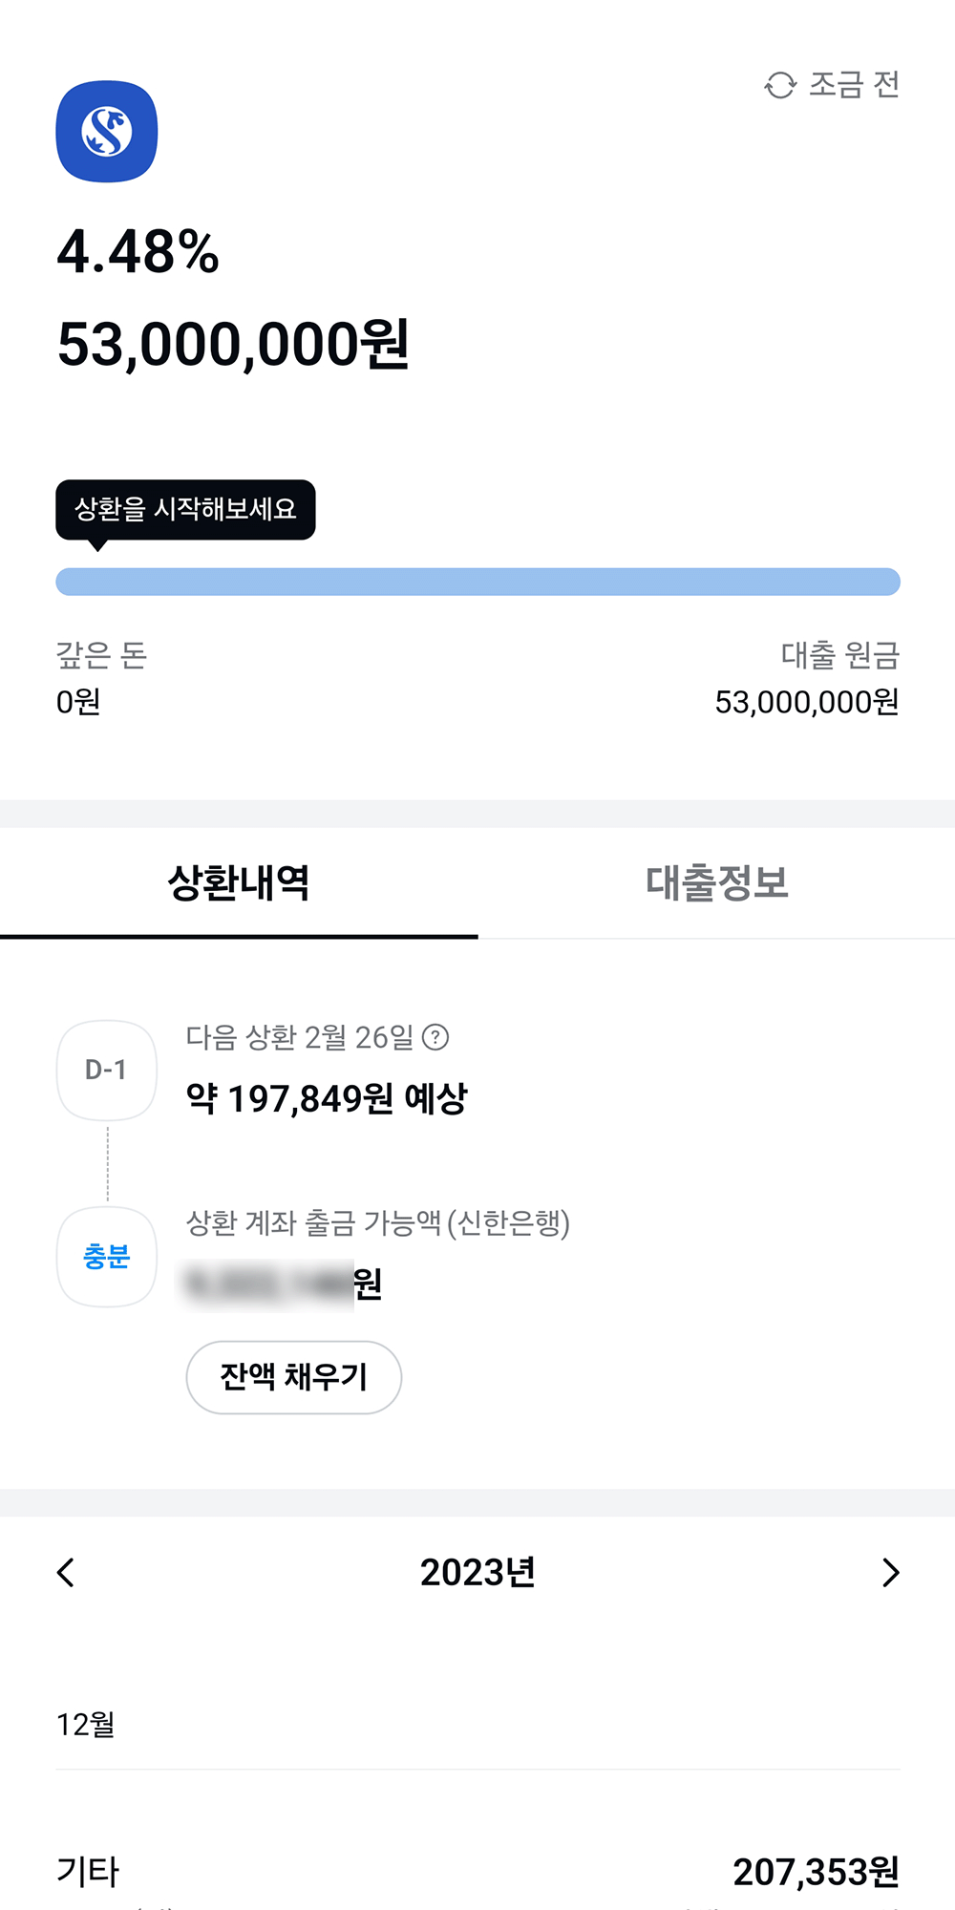Image resolution: width=955 pixels, height=1910 pixels.
Task: Tap the Shinhan Bank logo icon
Action: tap(107, 132)
